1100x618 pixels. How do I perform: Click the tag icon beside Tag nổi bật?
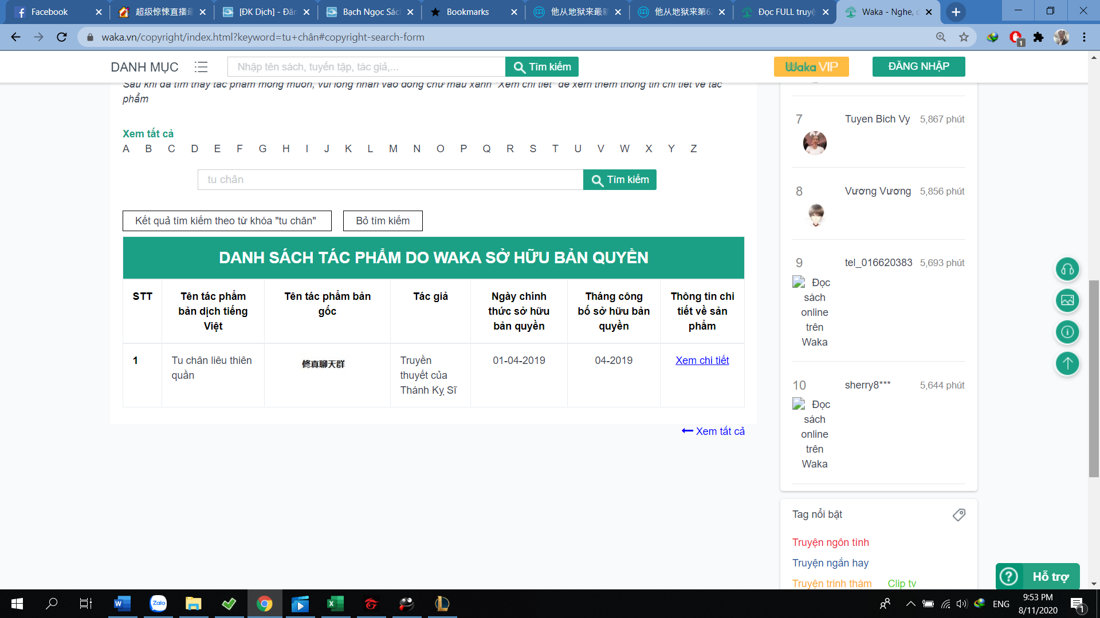click(x=958, y=514)
